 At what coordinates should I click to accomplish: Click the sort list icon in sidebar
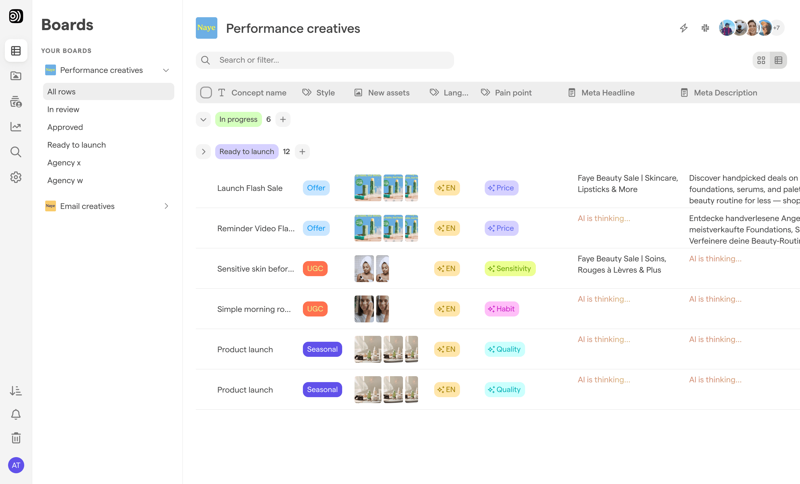pyautogui.click(x=16, y=390)
